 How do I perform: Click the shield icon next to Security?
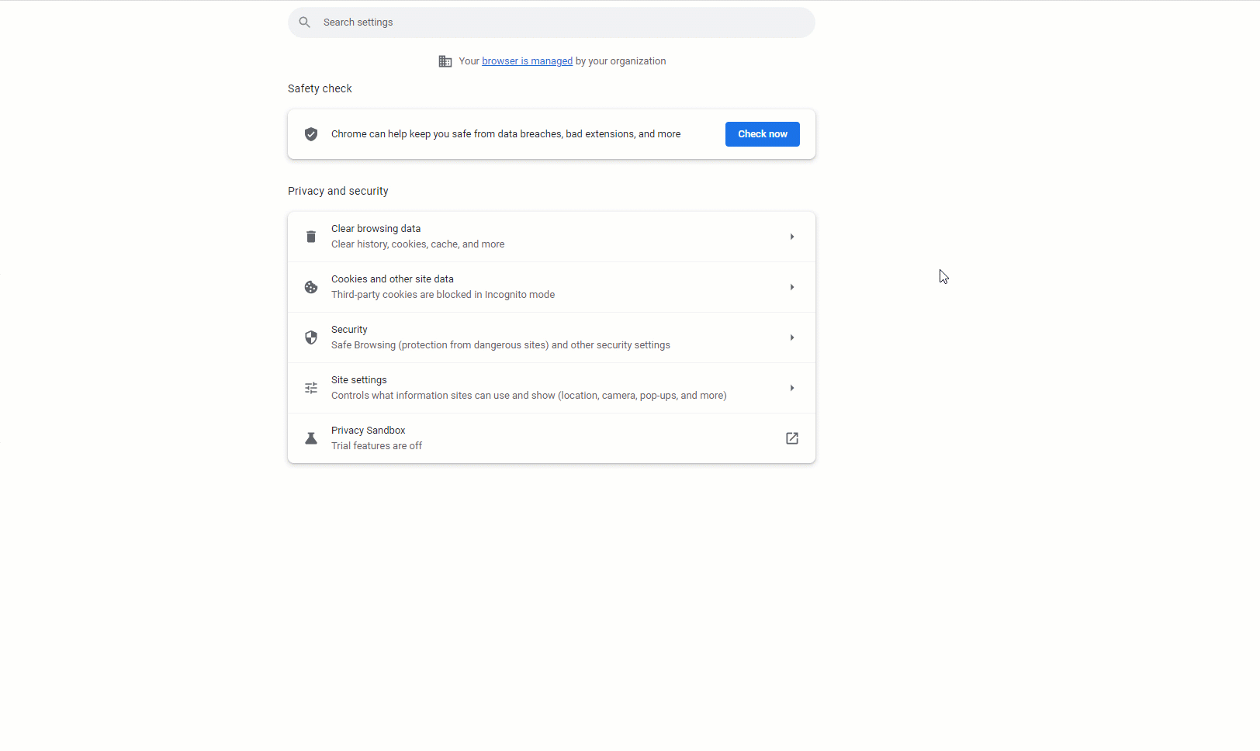click(310, 337)
